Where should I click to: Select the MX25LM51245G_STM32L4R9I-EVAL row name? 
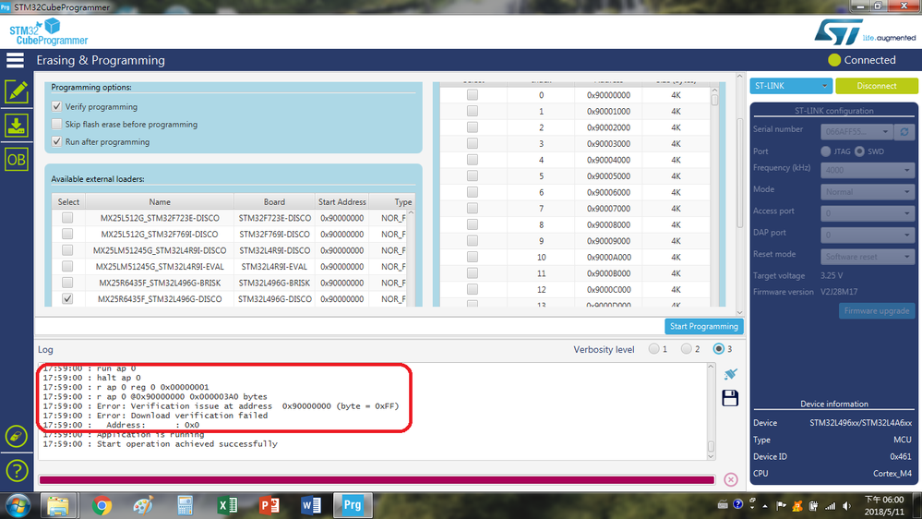[x=160, y=267]
